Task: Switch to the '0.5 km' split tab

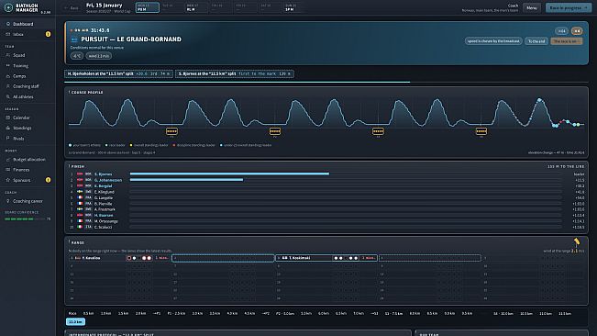Action: (88, 314)
